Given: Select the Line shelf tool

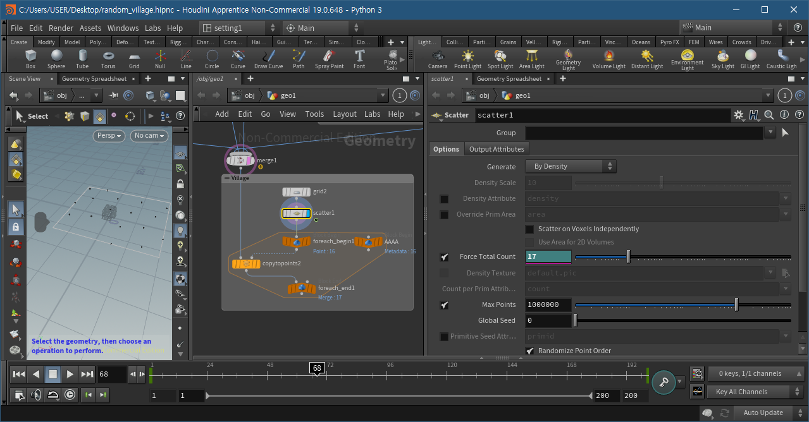Looking at the screenshot, I should (x=186, y=59).
